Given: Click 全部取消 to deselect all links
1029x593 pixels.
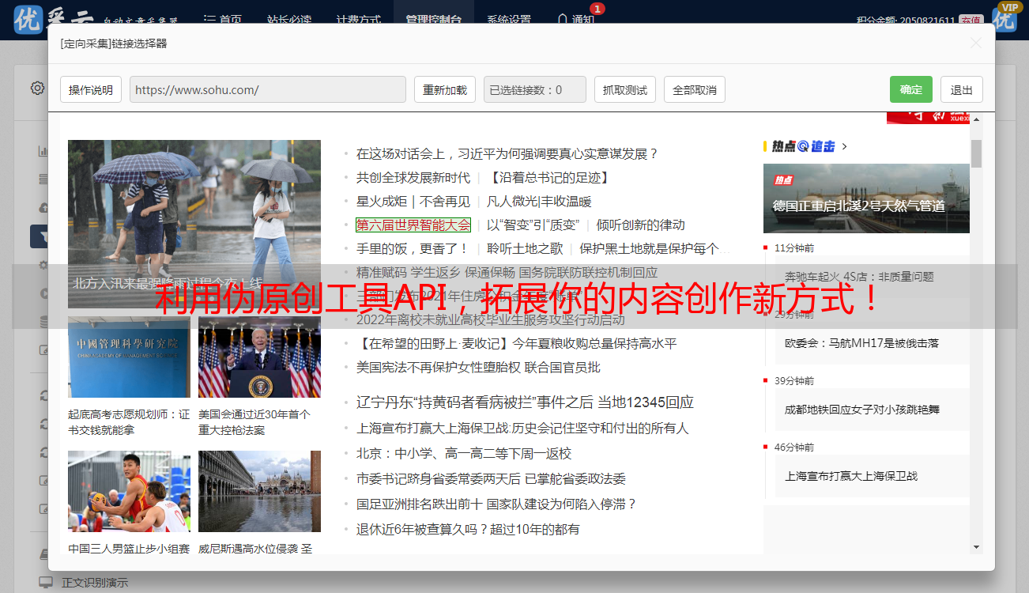Looking at the screenshot, I should [x=695, y=89].
